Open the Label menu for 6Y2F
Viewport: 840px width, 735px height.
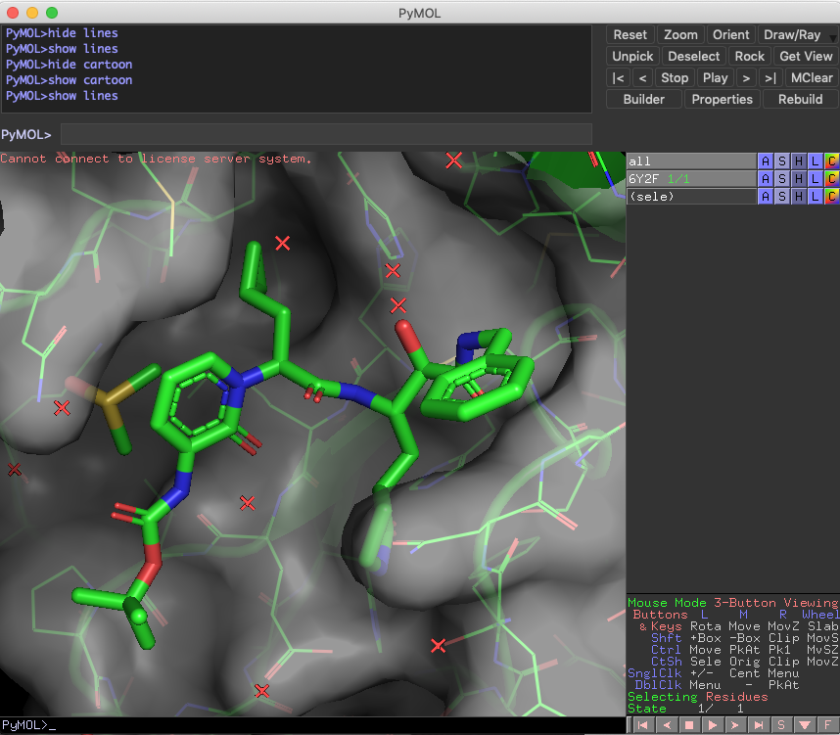pyautogui.click(x=815, y=178)
